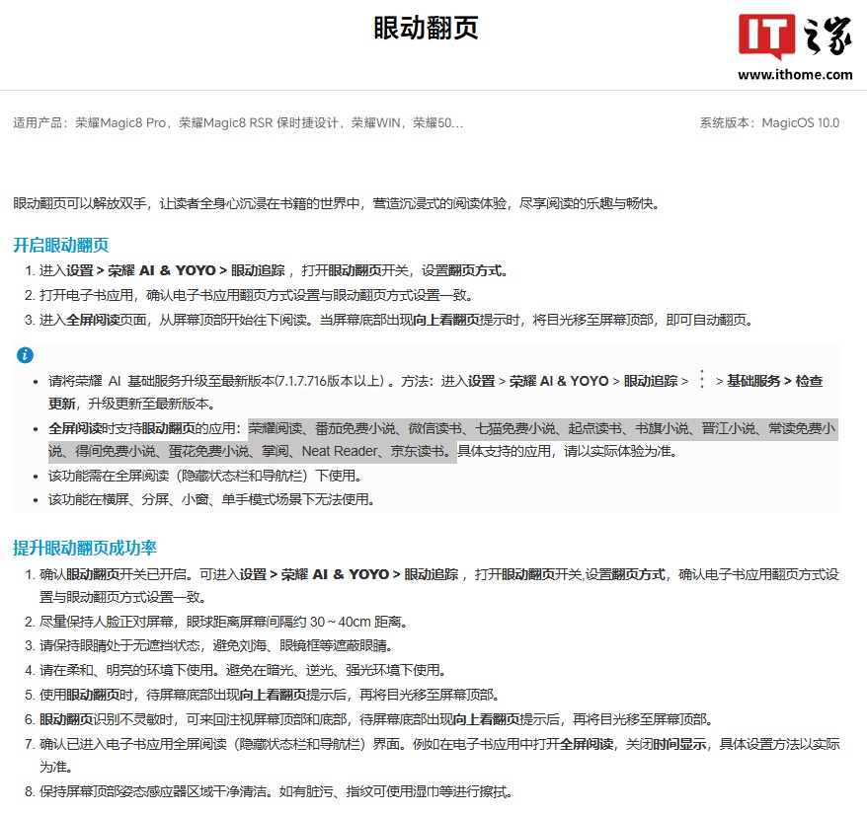Click the 系统版本 MagicOS 10.0 label

[768, 123]
